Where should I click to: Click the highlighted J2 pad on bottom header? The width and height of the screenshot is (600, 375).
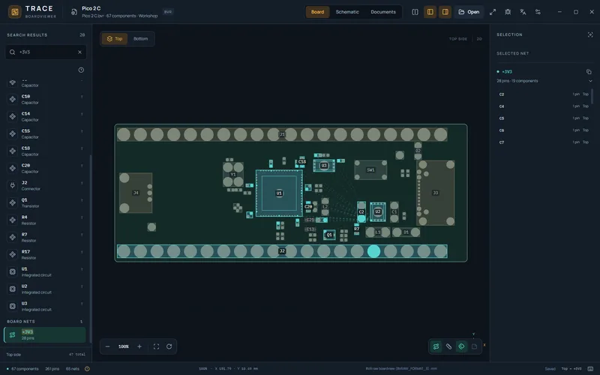[x=373, y=251]
